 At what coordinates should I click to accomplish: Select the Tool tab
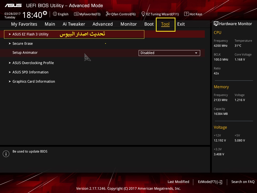pos(165,24)
